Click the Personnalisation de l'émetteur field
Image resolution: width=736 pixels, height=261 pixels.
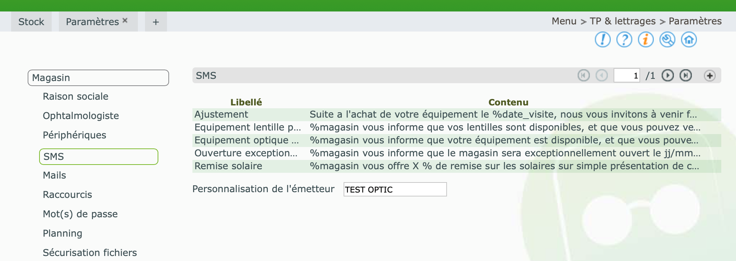point(395,189)
